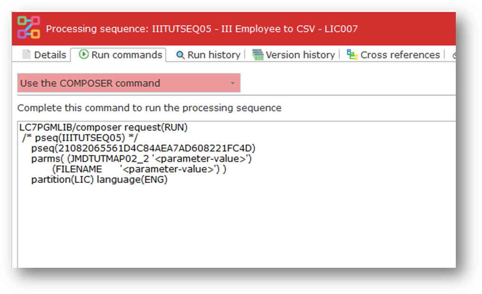
Task: Click the partition(LIC) language(ENG) line
Action: coord(99,180)
